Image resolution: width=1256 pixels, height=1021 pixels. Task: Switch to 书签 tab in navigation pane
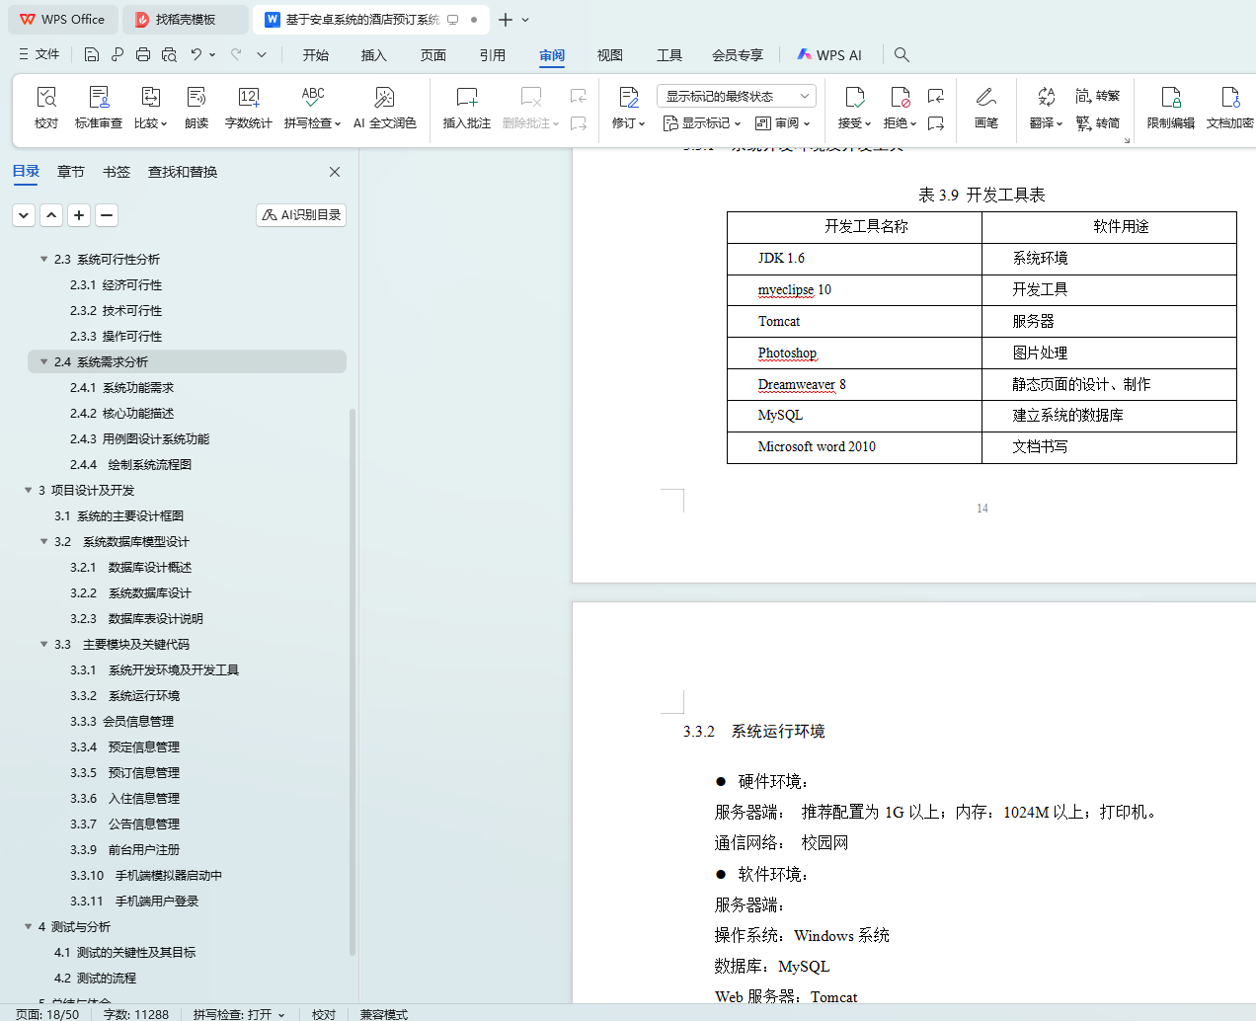tap(117, 172)
